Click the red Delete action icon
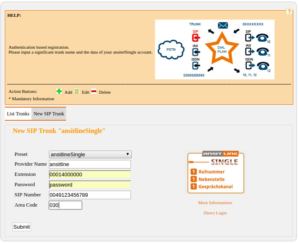The width and height of the screenshot is (299, 243). (x=94, y=92)
